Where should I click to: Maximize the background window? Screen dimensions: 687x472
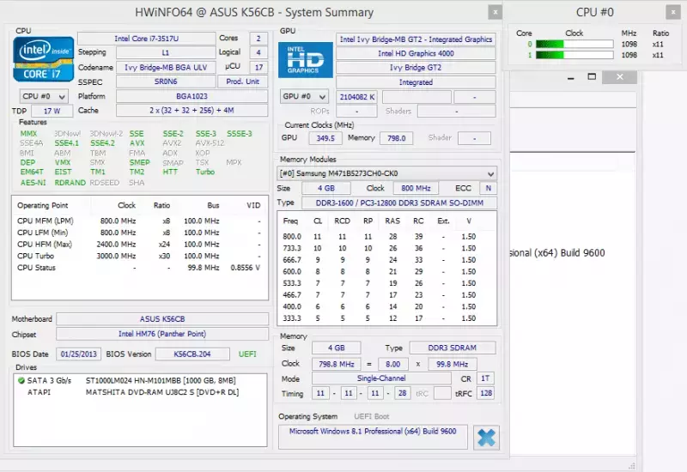click(592, 76)
